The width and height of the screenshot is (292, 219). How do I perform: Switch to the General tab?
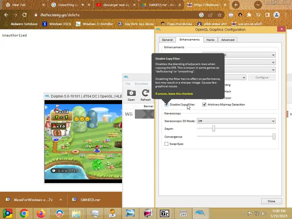tap(167, 40)
